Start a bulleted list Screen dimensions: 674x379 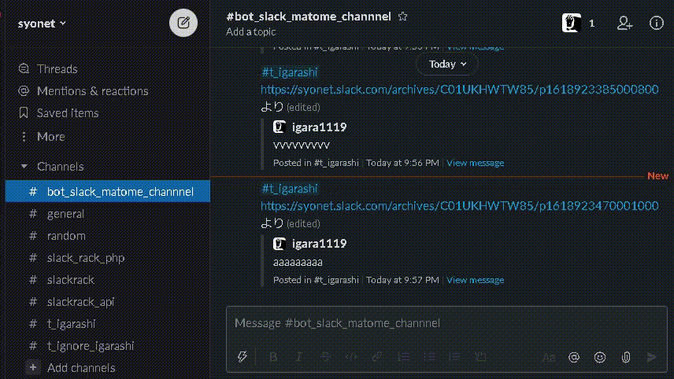tap(429, 357)
